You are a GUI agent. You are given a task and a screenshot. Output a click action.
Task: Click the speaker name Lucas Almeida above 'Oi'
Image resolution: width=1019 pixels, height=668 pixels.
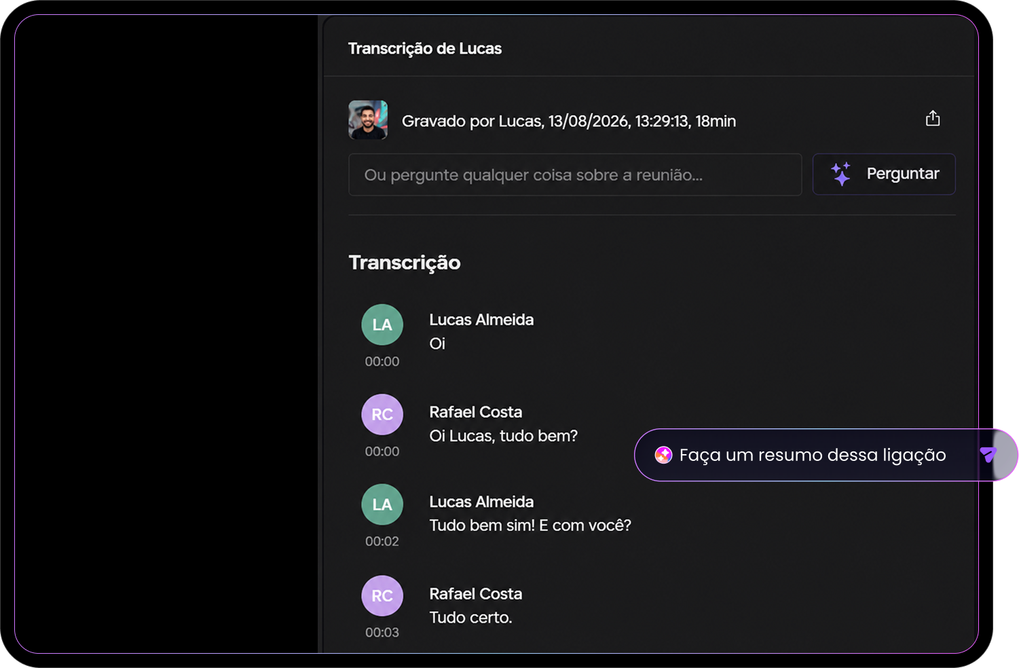pyautogui.click(x=481, y=320)
